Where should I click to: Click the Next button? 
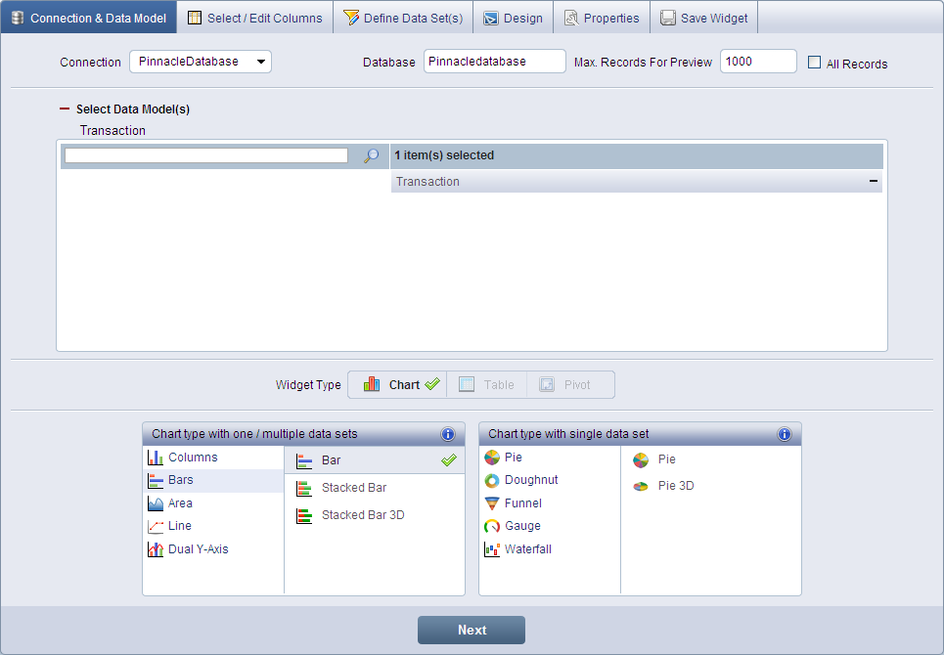coord(472,631)
